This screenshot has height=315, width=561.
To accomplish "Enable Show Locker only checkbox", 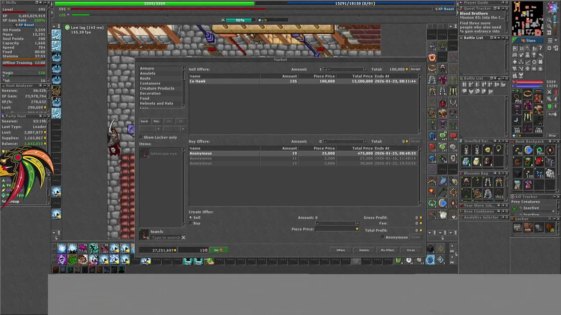I will pyautogui.click(x=141, y=137).
